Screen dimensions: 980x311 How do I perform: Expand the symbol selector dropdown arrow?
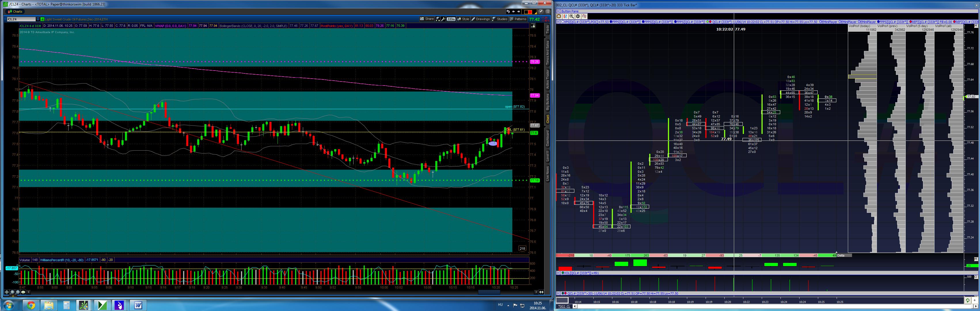[38, 19]
